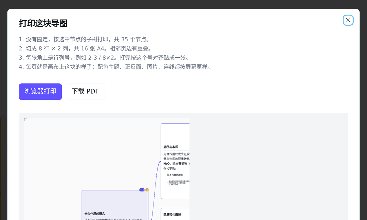Click the 存化学能。 text line in preview
367x220 pixels.
tap(170, 168)
